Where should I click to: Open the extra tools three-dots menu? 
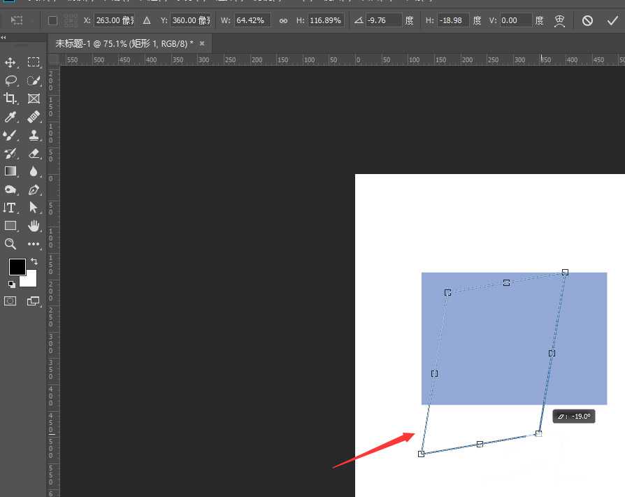coord(34,244)
